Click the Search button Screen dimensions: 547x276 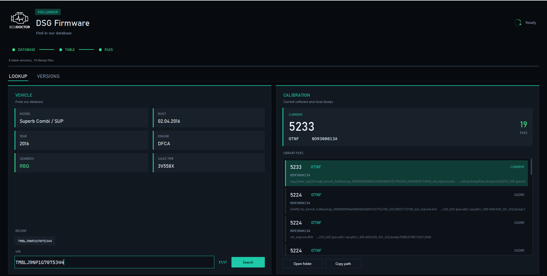click(x=248, y=262)
